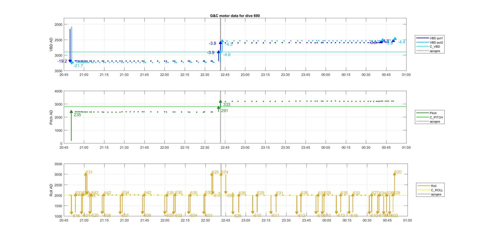491x243 pixels.
Task: Click the 01:00 x-tick under the Roll plot
Action: tap(408, 220)
